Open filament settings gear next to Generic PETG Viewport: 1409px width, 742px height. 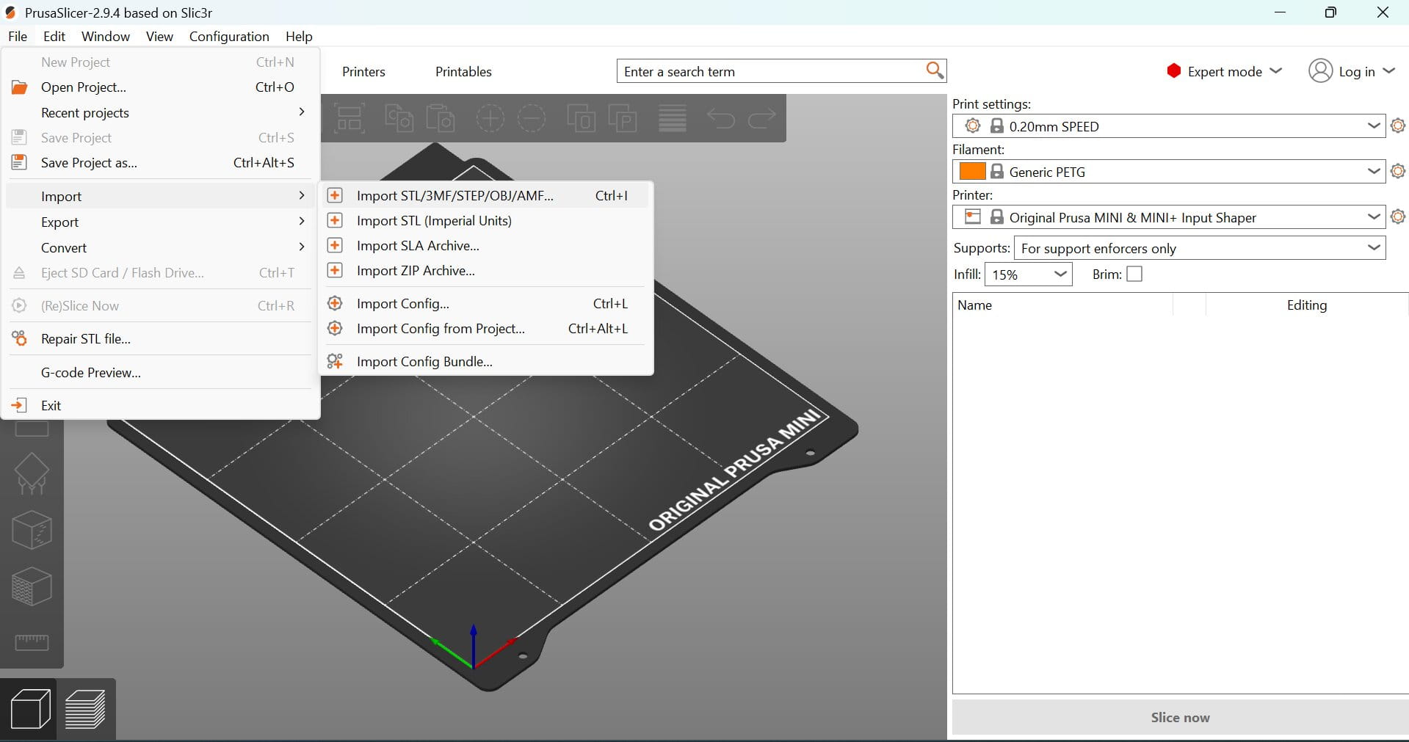(1398, 171)
